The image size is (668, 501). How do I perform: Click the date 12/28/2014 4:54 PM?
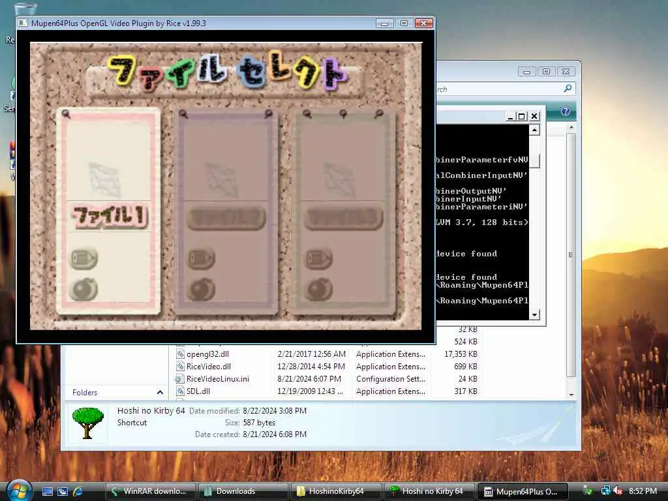[x=311, y=367]
